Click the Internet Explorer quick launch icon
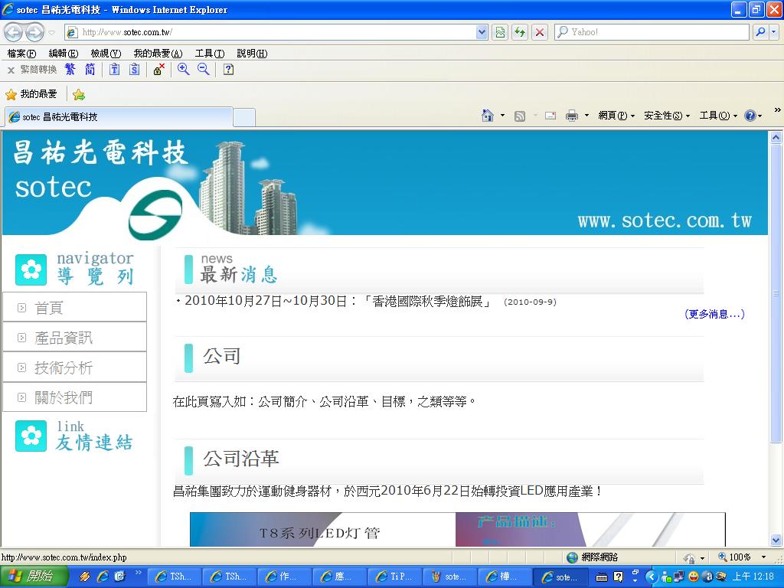This screenshot has height=588, width=784. click(103, 577)
